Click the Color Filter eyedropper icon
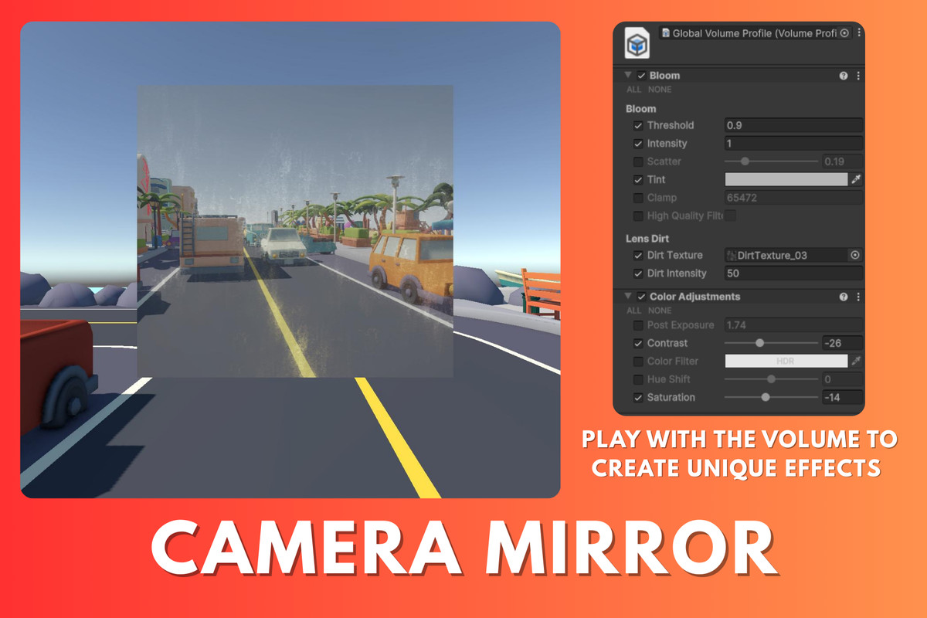The image size is (927, 618). point(855,361)
